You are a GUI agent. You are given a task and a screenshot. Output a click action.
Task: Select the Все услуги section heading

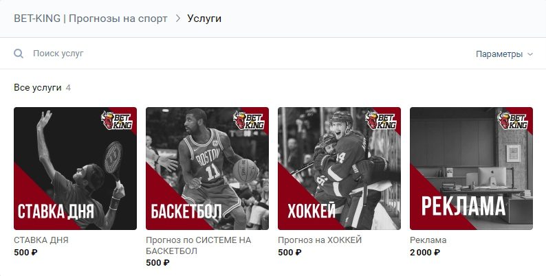click(38, 88)
